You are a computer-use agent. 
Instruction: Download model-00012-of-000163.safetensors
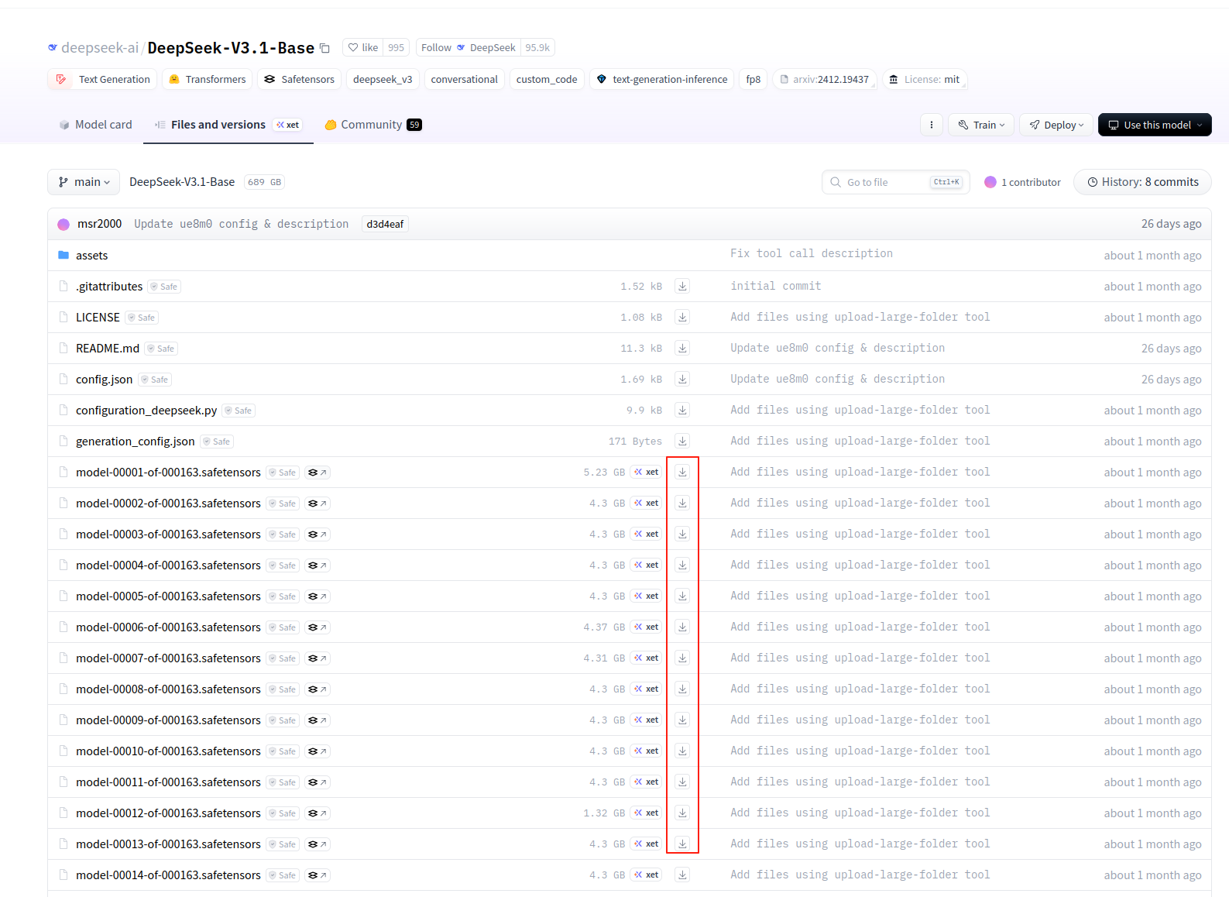pos(682,813)
